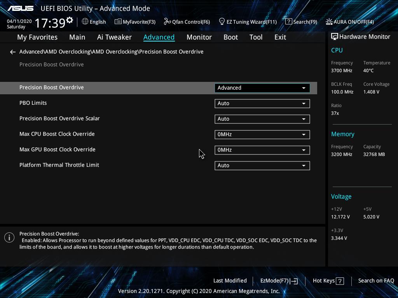This screenshot has height=298, width=398.
Task: Click the +12V reading 12.172 V
Action: point(340,217)
